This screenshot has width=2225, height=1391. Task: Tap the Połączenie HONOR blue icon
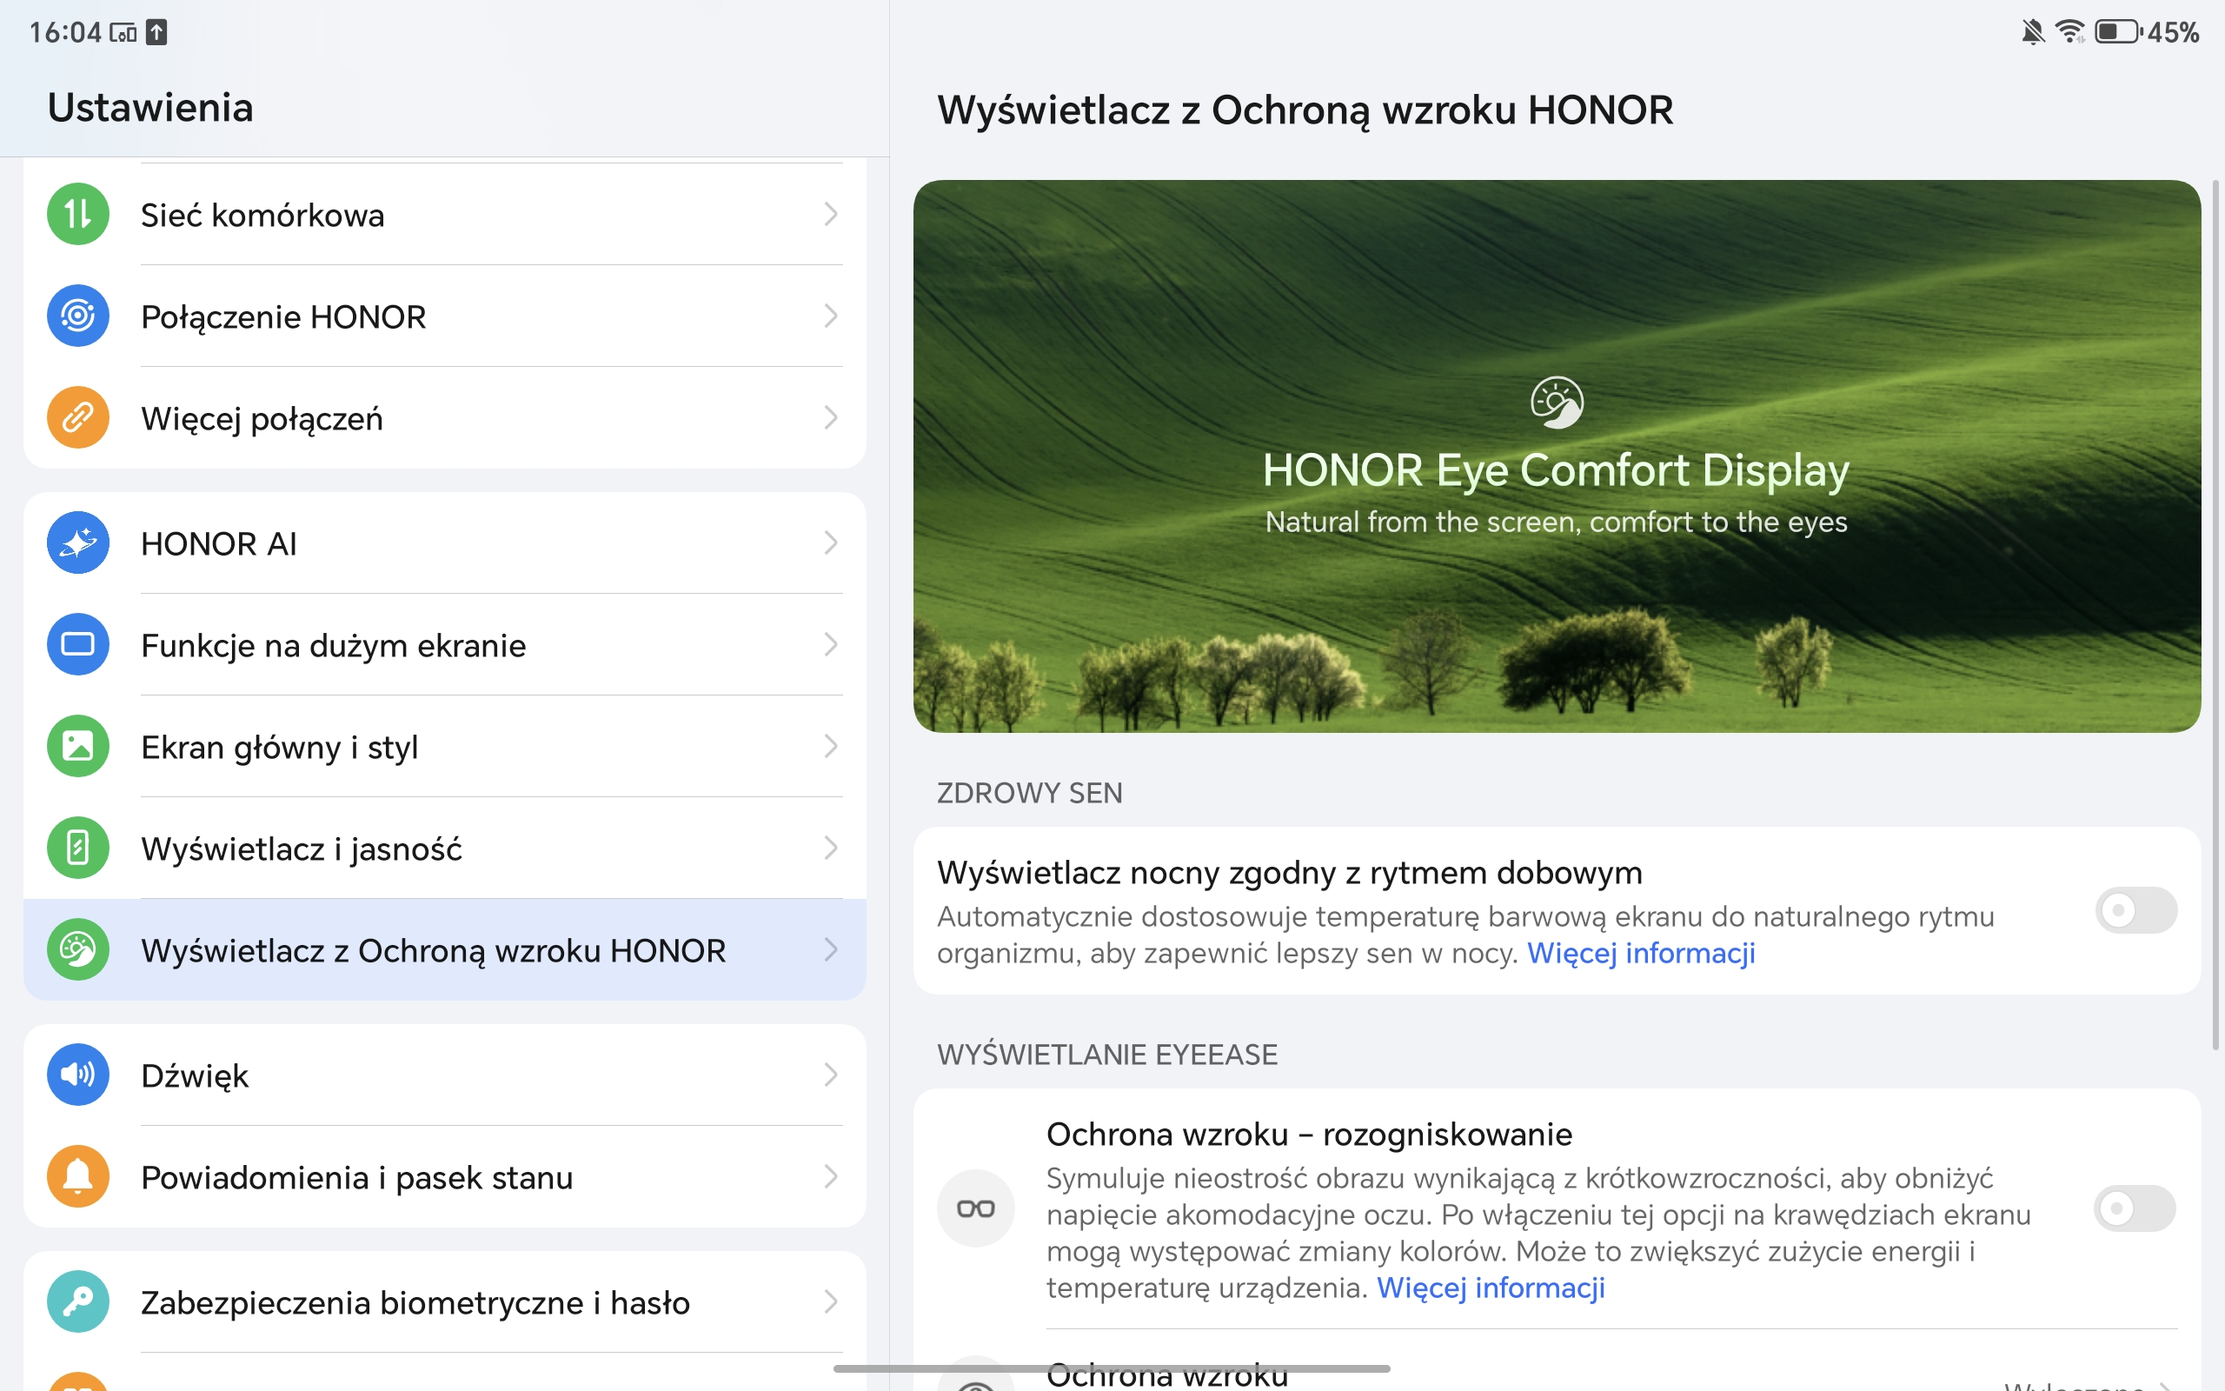pyautogui.click(x=78, y=316)
